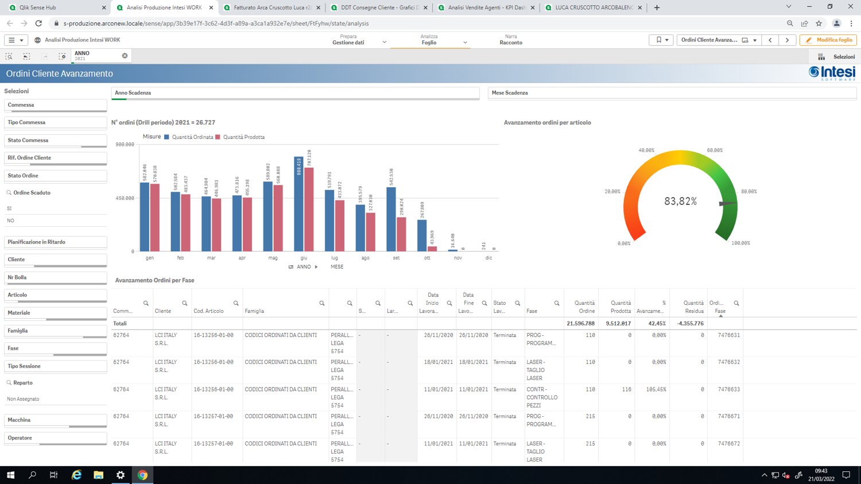This screenshot has height=484, width=861.
Task: Go to the next sheet arrow
Action: tap(788, 40)
